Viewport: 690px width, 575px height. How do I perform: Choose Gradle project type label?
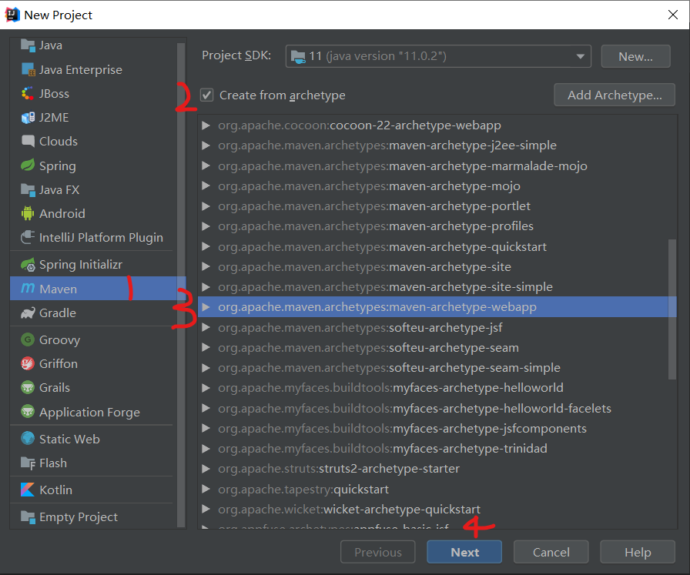pyautogui.click(x=58, y=313)
